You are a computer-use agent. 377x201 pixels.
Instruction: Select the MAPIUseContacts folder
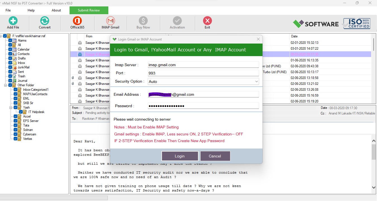(x=35, y=94)
